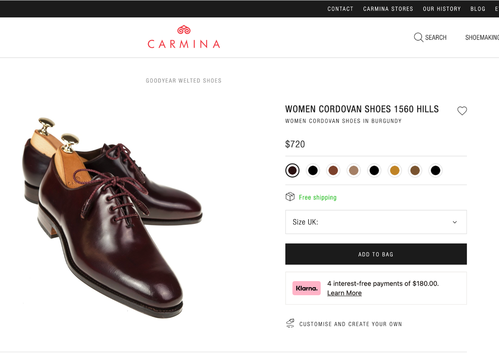Open the Size UK dropdown
Image resolution: width=499 pixels, height=355 pixels.
point(376,222)
